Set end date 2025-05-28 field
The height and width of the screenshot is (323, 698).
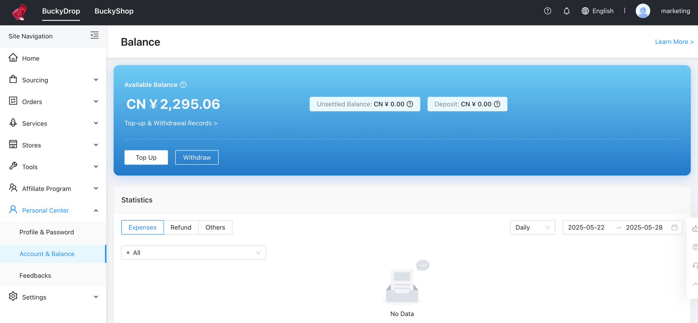coord(644,227)
